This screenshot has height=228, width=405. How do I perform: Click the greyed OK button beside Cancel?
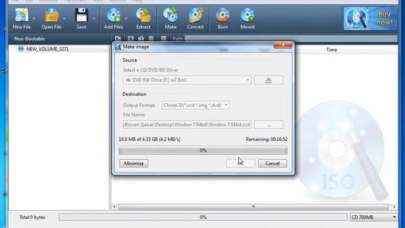(240, 163)
